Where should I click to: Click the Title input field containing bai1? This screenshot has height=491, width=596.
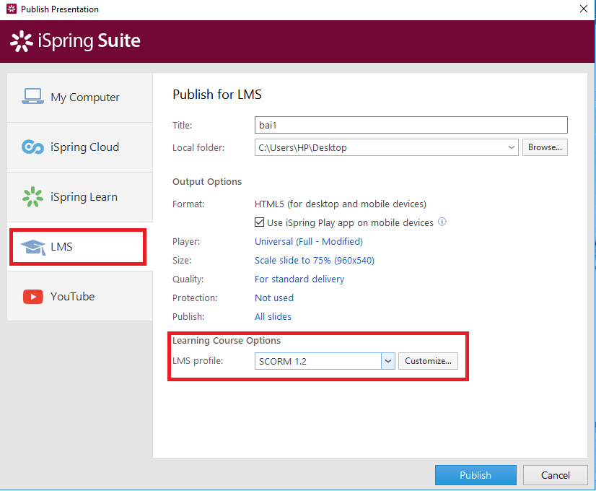coord(411,125)
